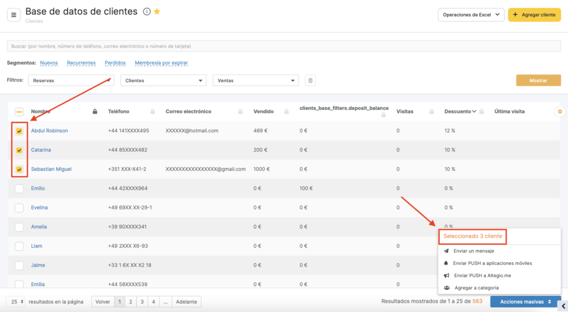Image resolution: width=568 pixels, height=312 pixels.
Task: Expand the Reservas filter dropdown
Action: tap(71, 81)
